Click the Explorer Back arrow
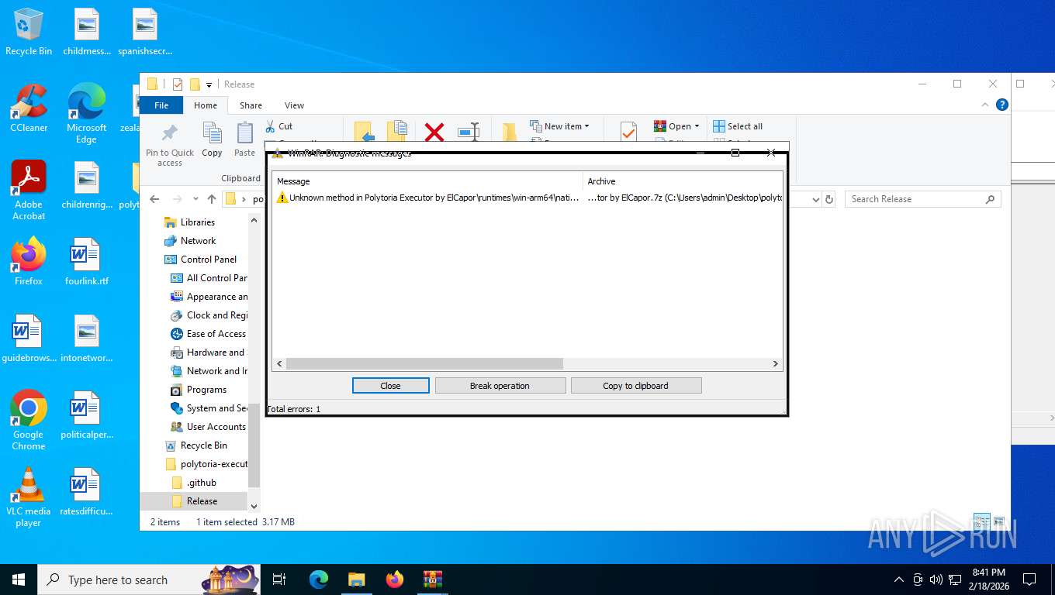1055x595 pixels. pyautogui.click(x=154, y=199)
